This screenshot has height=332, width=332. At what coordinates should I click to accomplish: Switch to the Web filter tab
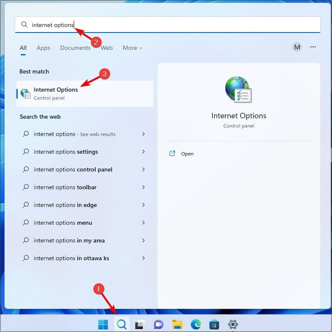pyautogui.click(x=107, y=48)
